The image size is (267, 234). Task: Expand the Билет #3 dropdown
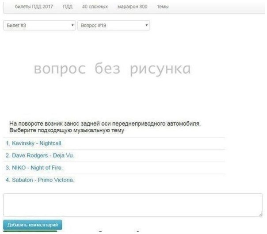tap(39, 25)
